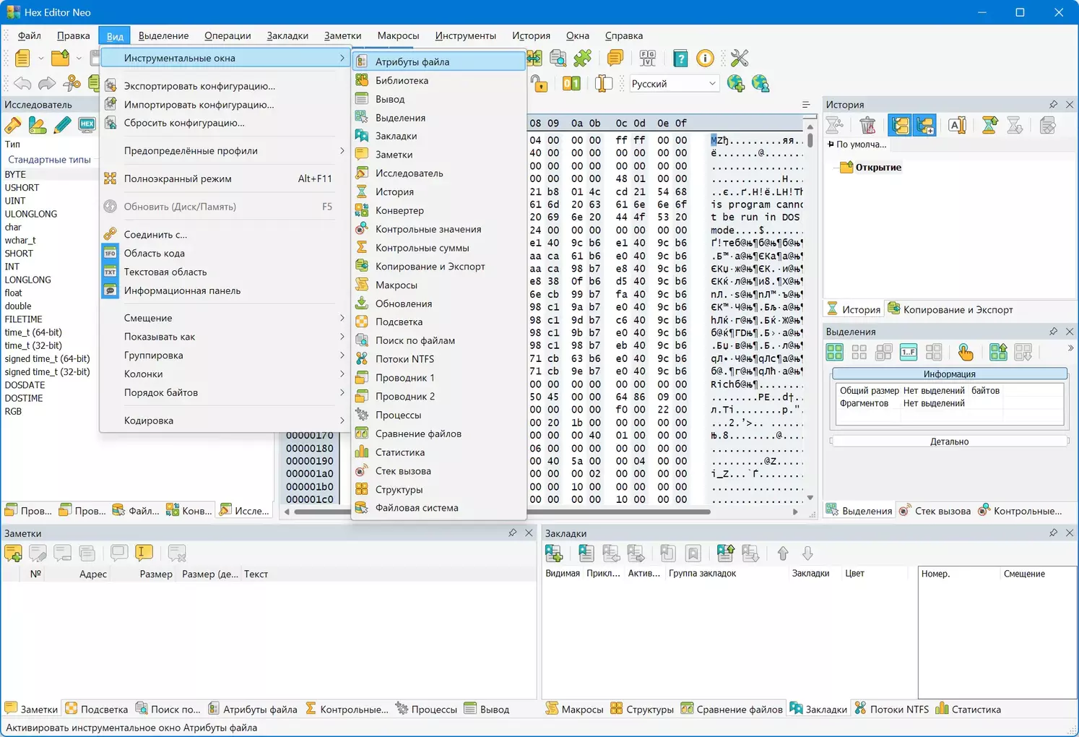Viewport: 1079px width, 737px height.
Task: Click the Цвет column header in Закладки
Action: tap(854, 574)
